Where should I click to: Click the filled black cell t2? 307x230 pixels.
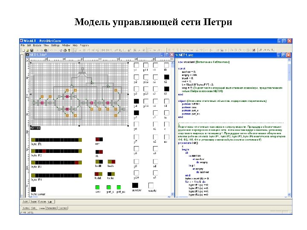tap(167, 77)
